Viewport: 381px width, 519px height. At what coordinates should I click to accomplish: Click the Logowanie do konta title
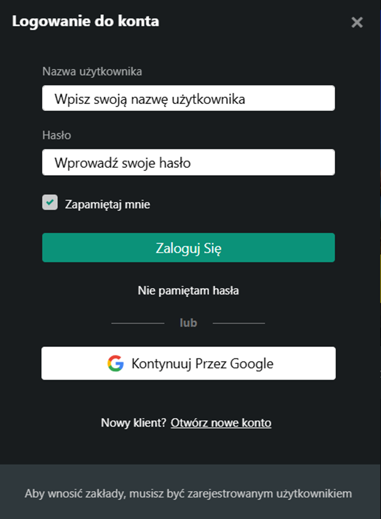85,22
